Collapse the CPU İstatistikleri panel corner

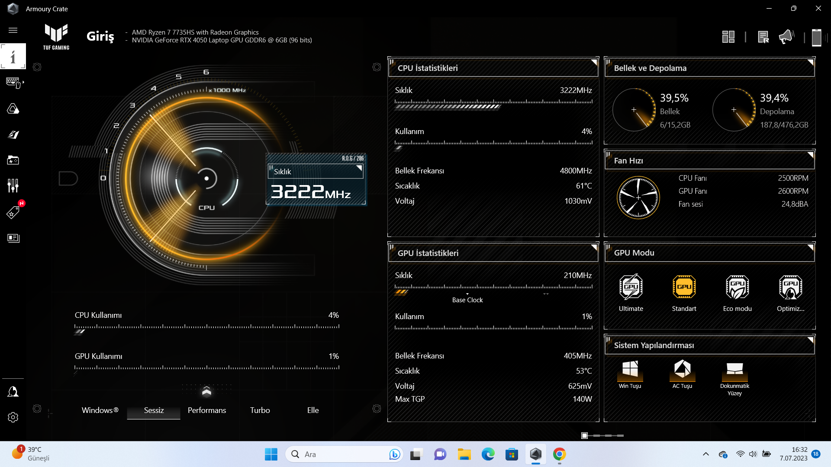(x=594, y=62)
